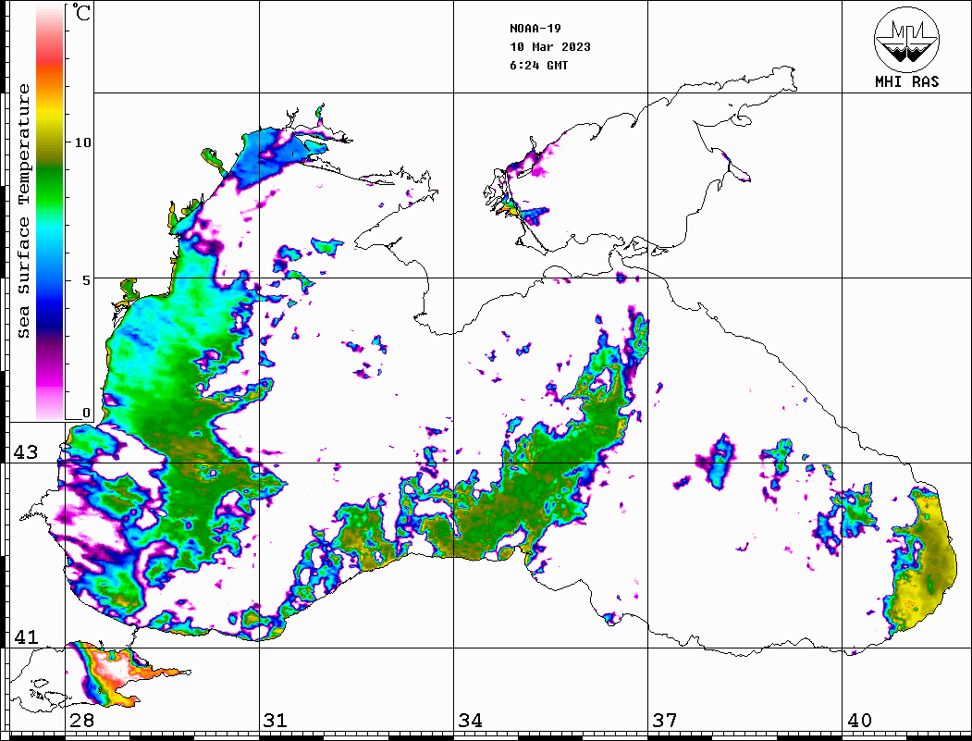Screen dimensions: 972x741
Task: Click the MHI RAS logo emblem
Action: (906, 39)
